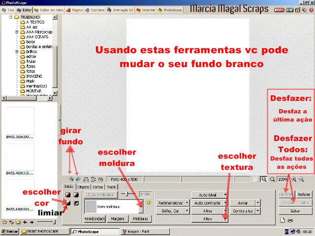Expand the brilhos folder
Screen dimensions: 315x236
point(17,52)
